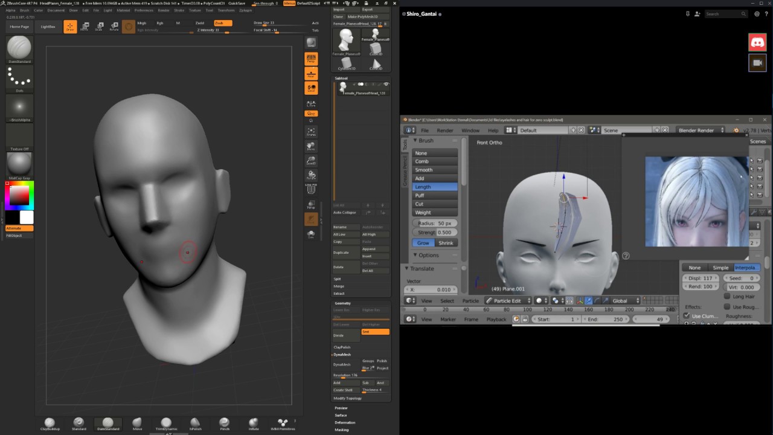Open the LightBox browser
The image size is (773, 435).
click(48, 27)
